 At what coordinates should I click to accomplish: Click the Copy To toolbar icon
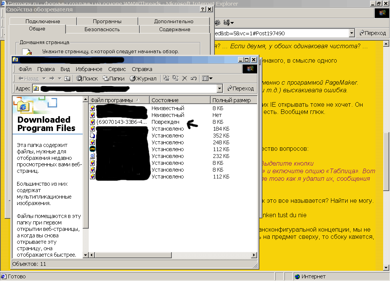coord(175,79)
